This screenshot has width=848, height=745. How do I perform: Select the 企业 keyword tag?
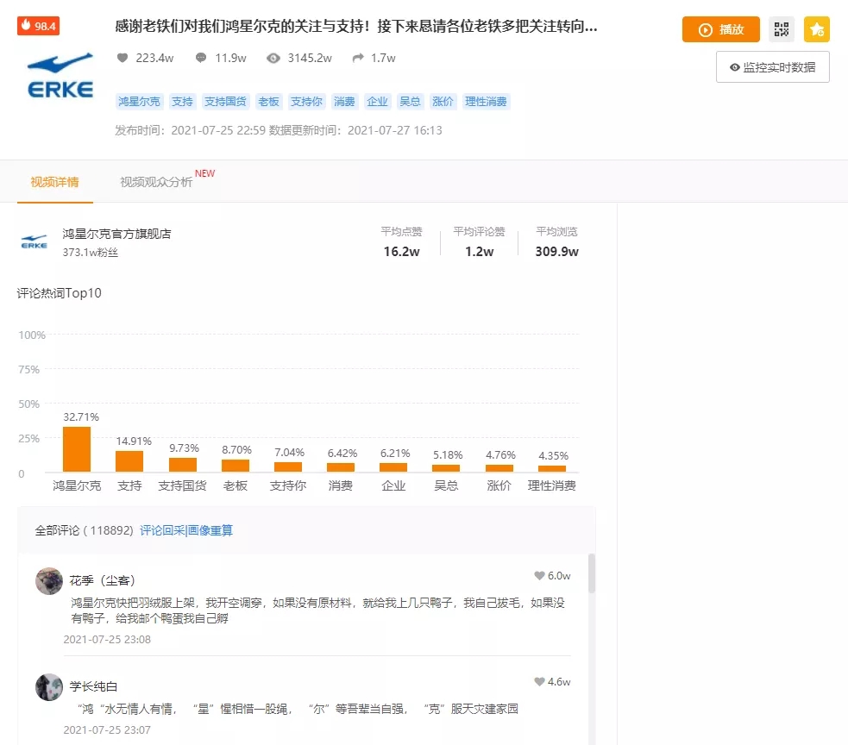point(377,102)
